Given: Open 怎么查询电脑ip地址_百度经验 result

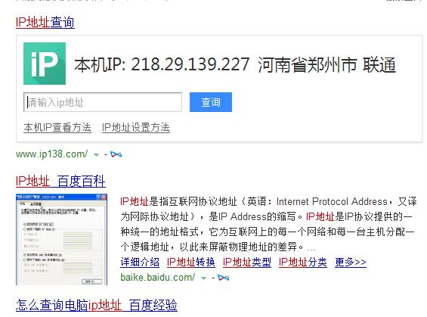Looking at the screenshot, I should (97, 305).
